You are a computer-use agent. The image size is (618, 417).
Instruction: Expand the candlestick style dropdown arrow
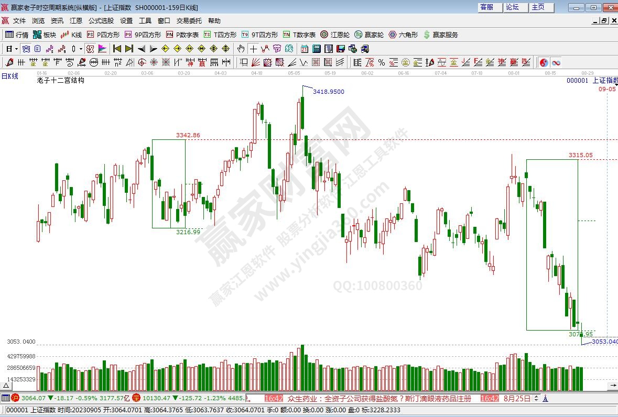click(81, 49)
